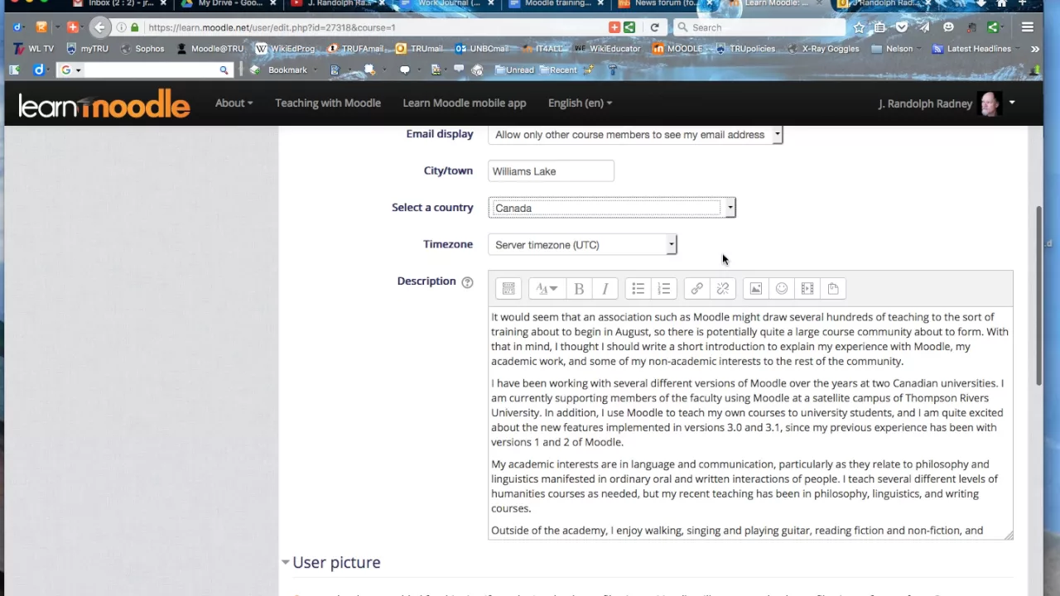Image resolution: width=1060 pixels, height=596 pixels.
Task: Click the page scrollbar thumb
Action: click(1039, 295)
